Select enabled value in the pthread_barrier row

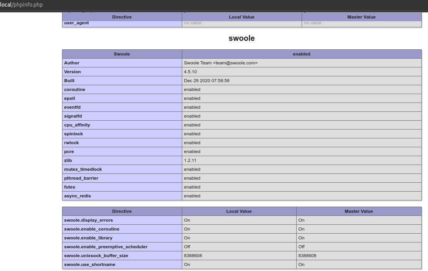click(192, 178)
